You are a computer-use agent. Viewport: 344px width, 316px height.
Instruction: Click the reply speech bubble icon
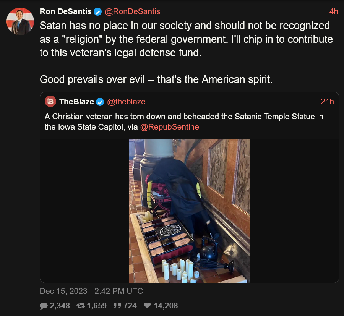(44, 306)
